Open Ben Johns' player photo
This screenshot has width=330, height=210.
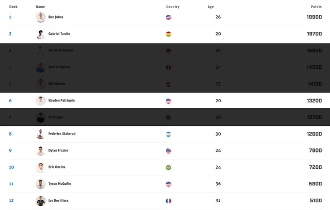(41, 17)
